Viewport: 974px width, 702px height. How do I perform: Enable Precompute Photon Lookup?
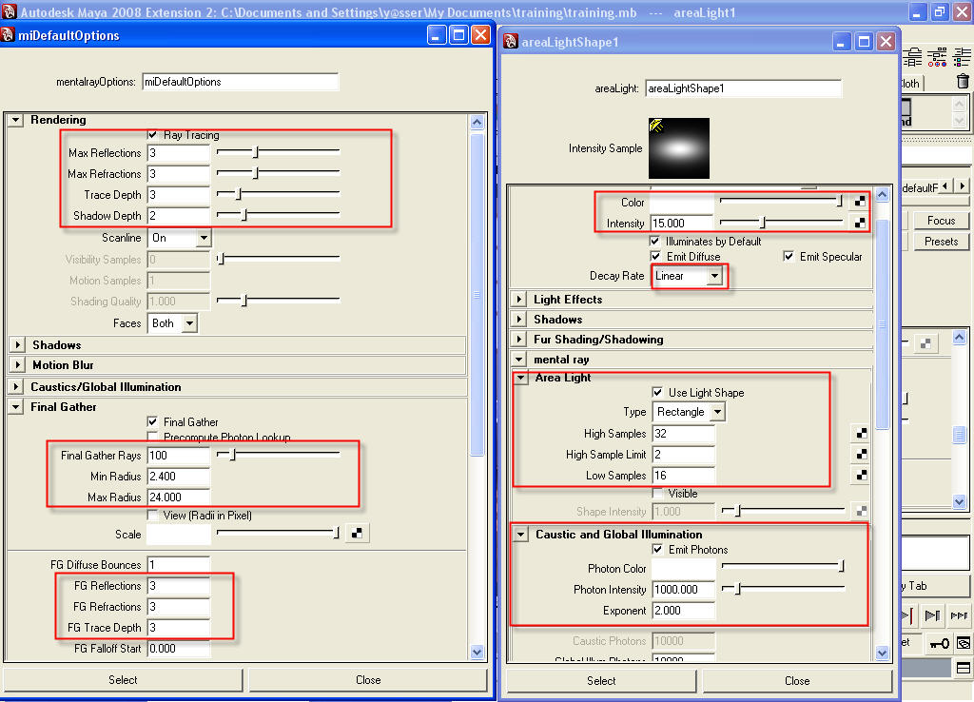pos(152,436)
